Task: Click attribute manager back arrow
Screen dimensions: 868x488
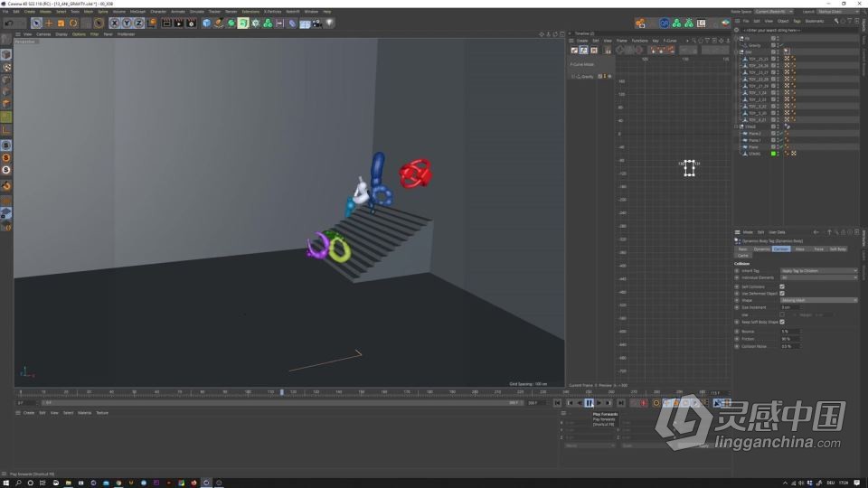Action: coord(816,232)
